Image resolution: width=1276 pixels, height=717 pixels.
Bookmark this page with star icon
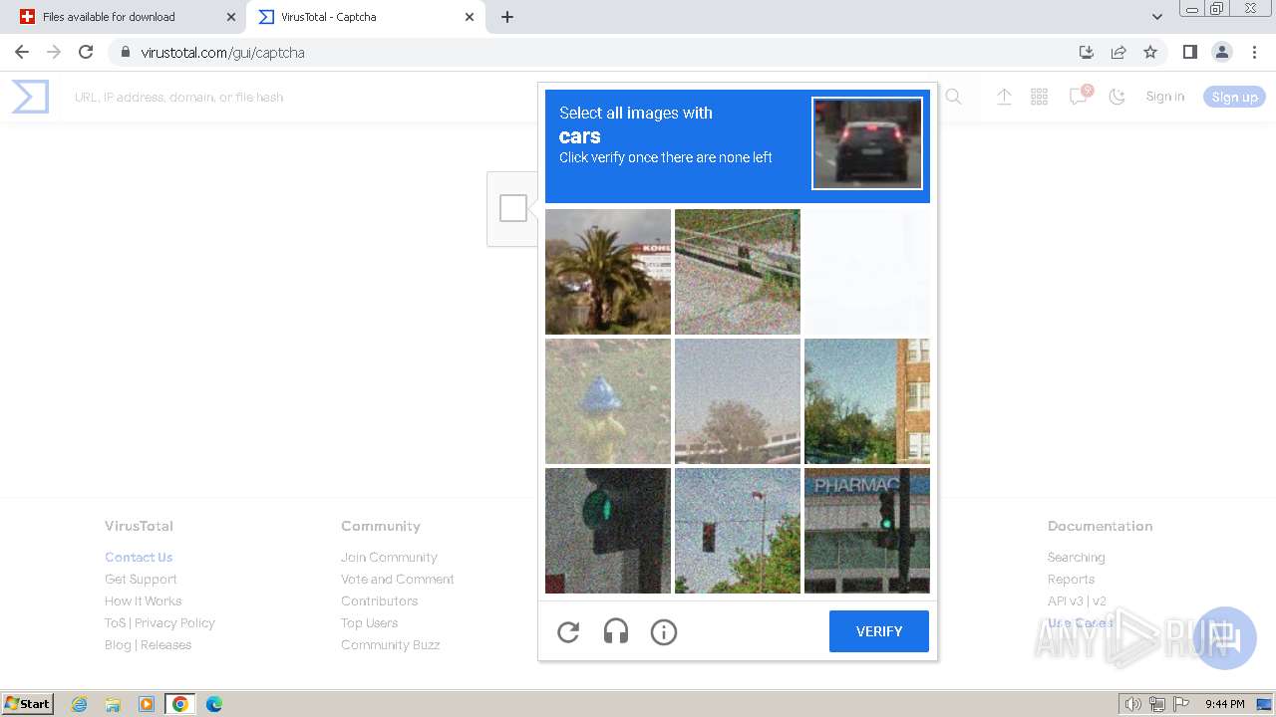1150,52
